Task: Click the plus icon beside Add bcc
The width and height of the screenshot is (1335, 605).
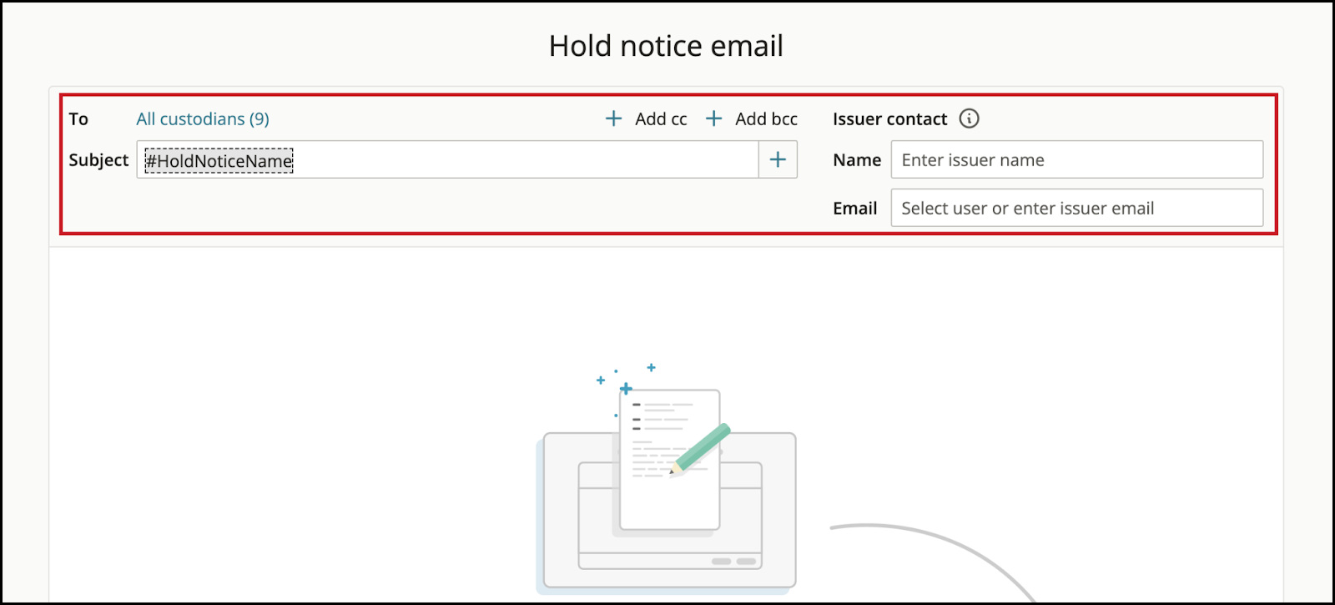Action: pyautogui.click(x=713, y=118)
